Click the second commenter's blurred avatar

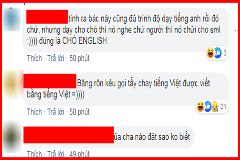(13, 84)
